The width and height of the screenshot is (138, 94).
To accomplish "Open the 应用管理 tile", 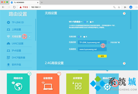I will tap(78, 84).
